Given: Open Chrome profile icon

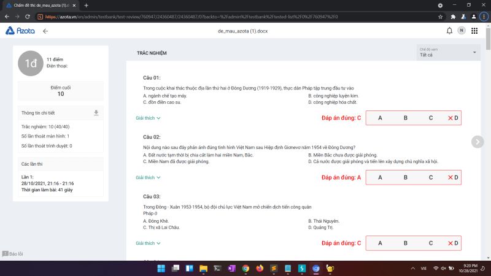Looking at the screenshot, I should [474, 17].
